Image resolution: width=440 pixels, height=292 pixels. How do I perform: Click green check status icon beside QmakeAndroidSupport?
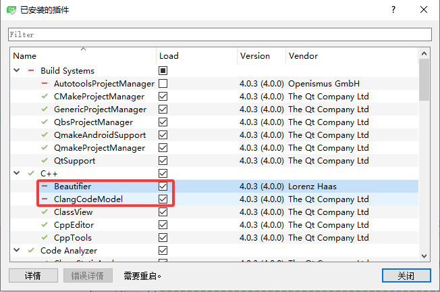click(x=45, y=135)
